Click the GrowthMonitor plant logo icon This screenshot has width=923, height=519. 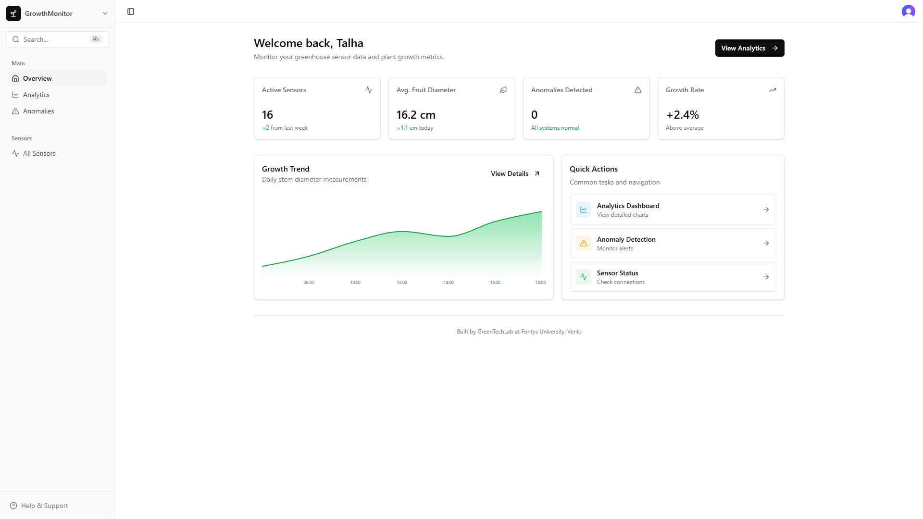click(x=13, y=13)
